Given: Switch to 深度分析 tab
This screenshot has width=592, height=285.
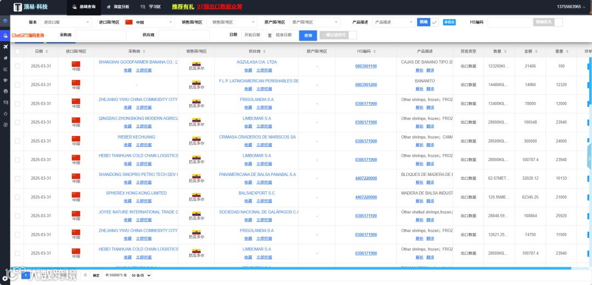Looking at the screenshot, I should click(x=118, y=7).
